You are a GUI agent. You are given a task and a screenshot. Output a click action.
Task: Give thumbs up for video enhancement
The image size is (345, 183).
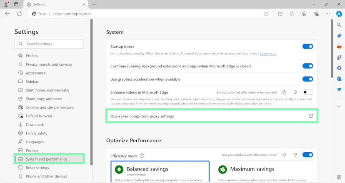click(x=284, y=92)
